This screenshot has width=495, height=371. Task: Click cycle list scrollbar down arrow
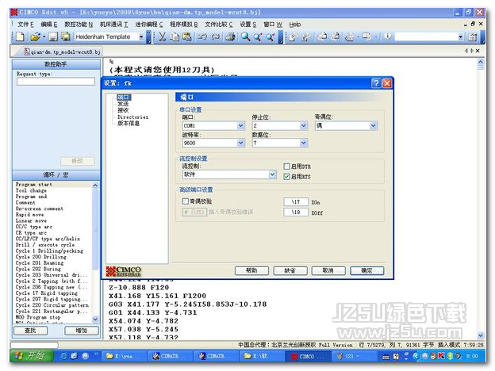tap(95, 319)
